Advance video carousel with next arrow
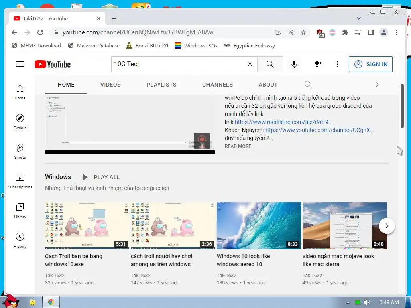 387,226
